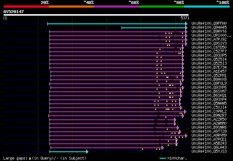Image resolution: width=233 pixels, height=161 pixels.
Task: Select the UniRef100_Q93XP5 label
Action: tap(209, 56)
